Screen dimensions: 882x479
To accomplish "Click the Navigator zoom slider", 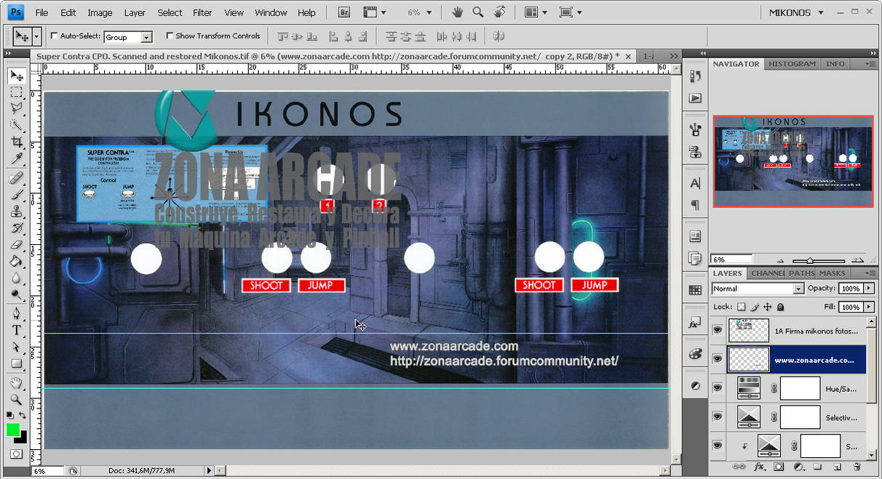I will click(x=809, y=260).
